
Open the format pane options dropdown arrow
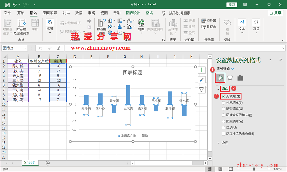pos(270,59)
